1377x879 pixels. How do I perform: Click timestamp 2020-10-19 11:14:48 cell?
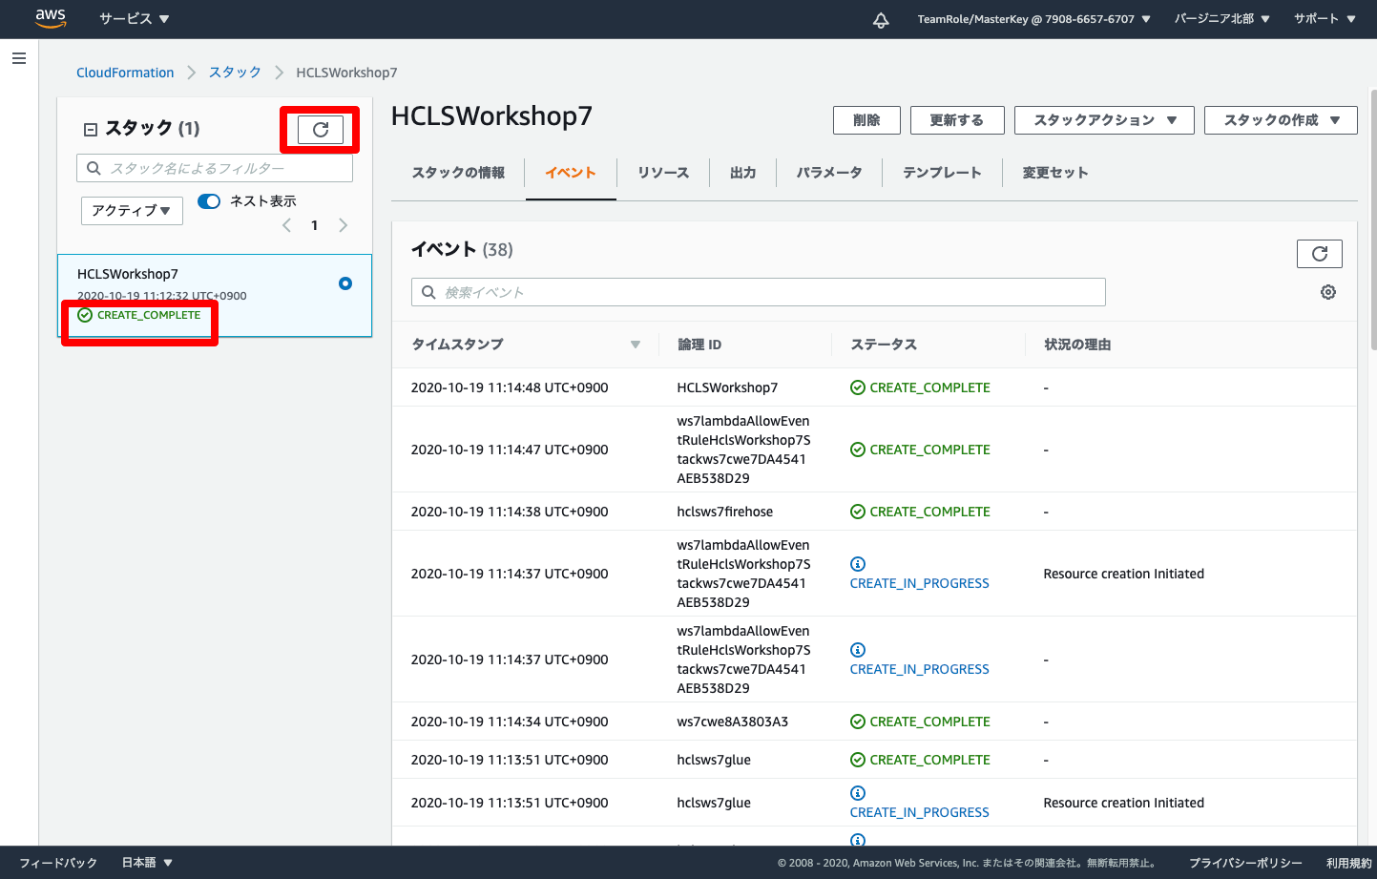[x=510, y=387]
